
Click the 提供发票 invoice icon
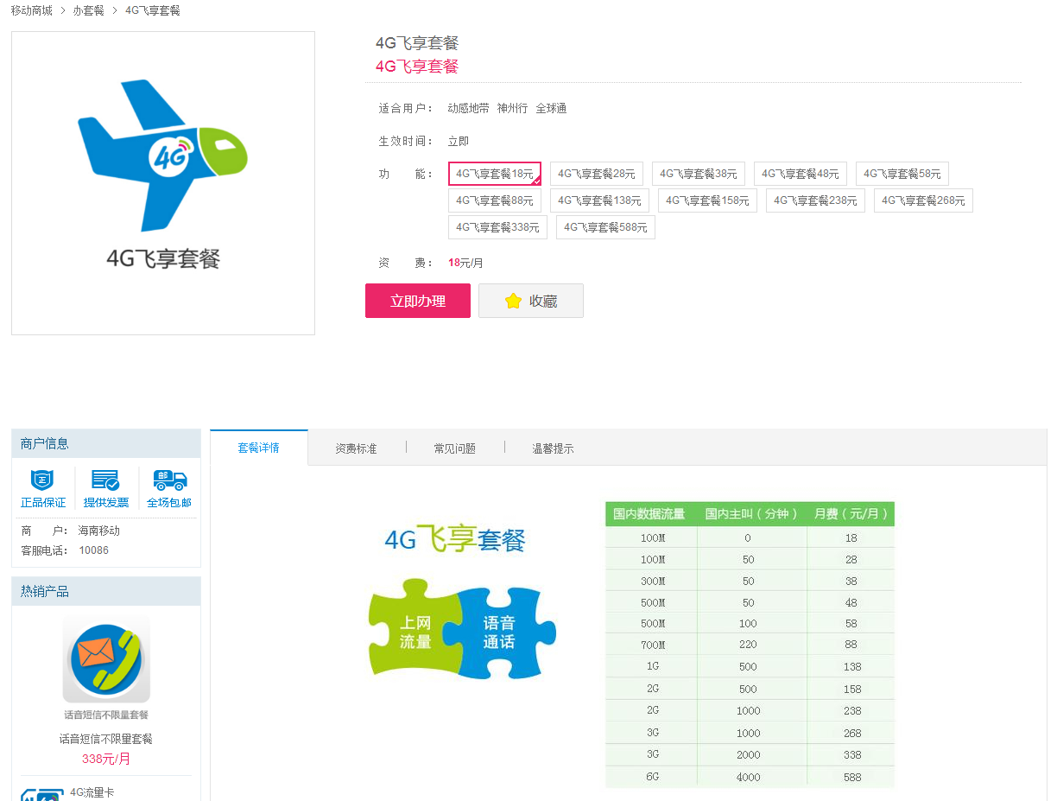pos(105,480)
